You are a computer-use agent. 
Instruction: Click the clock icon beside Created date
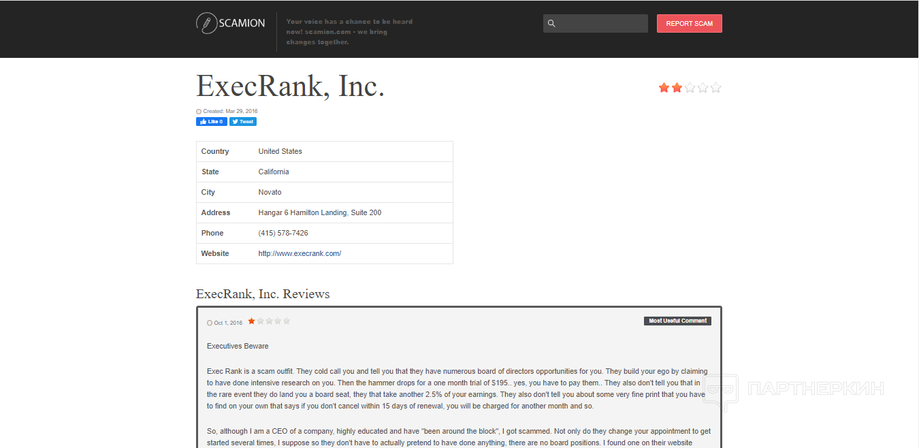click(x=199, y=111)
